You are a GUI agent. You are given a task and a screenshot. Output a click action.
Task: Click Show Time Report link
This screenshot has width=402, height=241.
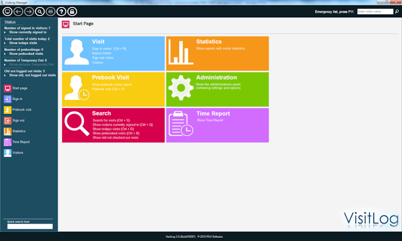pyautogui.click(x=210, y=120)
